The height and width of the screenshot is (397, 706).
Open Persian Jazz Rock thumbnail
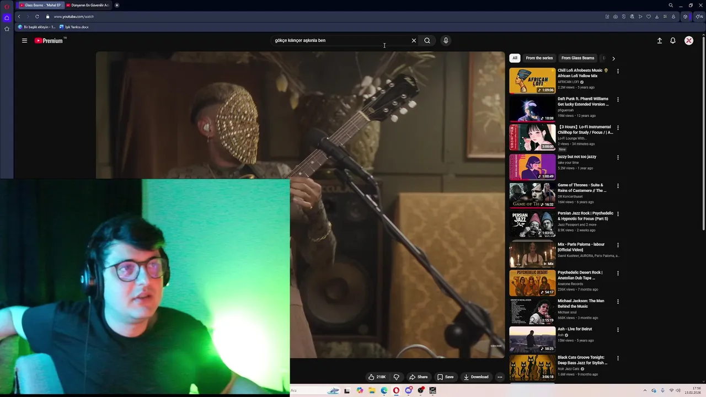pos(532,223)
